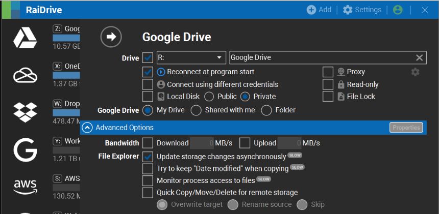The width and height of the screenshot is (439, 214).
Task: Click the AWS sidebar icon
Action: (25, 187)
